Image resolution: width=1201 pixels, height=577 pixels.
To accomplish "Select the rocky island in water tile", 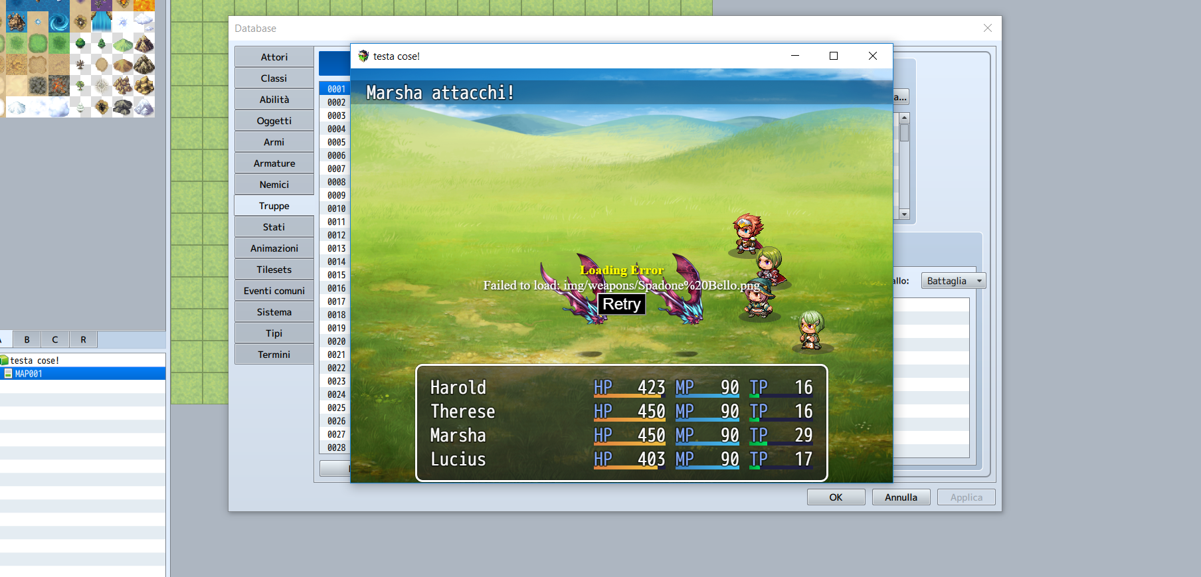I will click(x=16, y=23).
